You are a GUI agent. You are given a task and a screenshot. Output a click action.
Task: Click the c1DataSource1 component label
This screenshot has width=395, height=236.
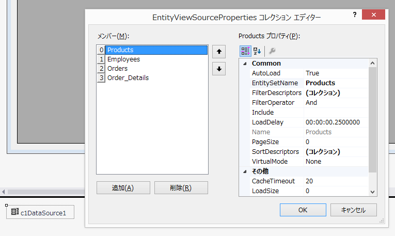43,213
